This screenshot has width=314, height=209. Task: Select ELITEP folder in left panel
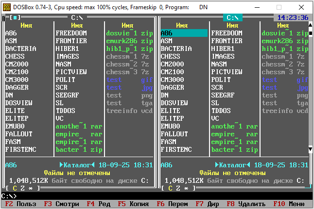[17, 118]
